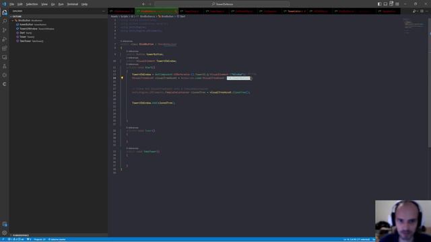Open the Selection menu

coord(32,4)
